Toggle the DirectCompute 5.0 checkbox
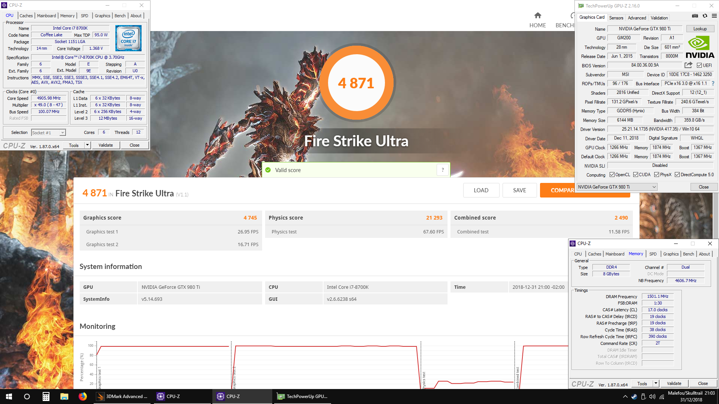This screenshot has width=719, height=404. coord(677,175)
